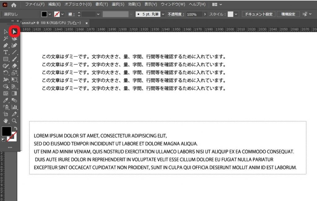Screen dimensions: 317x201
Task: Select the Perspective Grid tool
Action: [14, 86]
